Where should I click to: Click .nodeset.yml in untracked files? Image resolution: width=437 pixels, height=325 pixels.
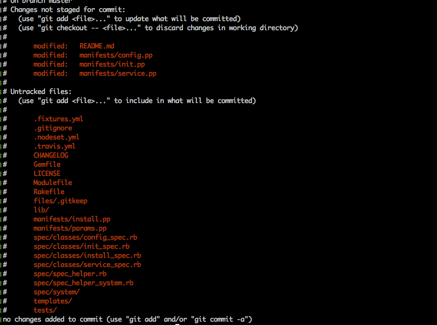(57, 137)
